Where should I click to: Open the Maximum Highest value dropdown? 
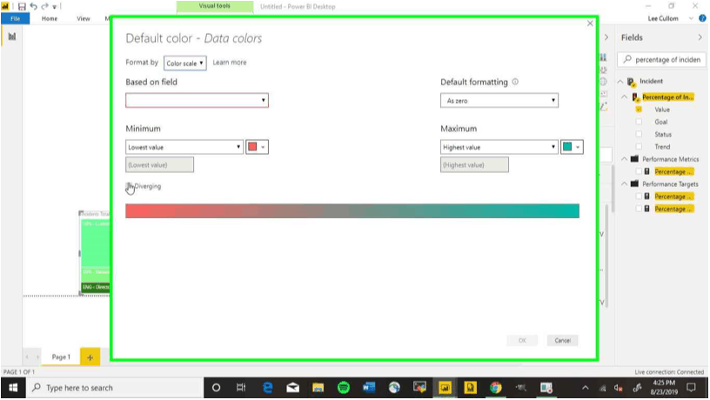(x=499, y=147)
